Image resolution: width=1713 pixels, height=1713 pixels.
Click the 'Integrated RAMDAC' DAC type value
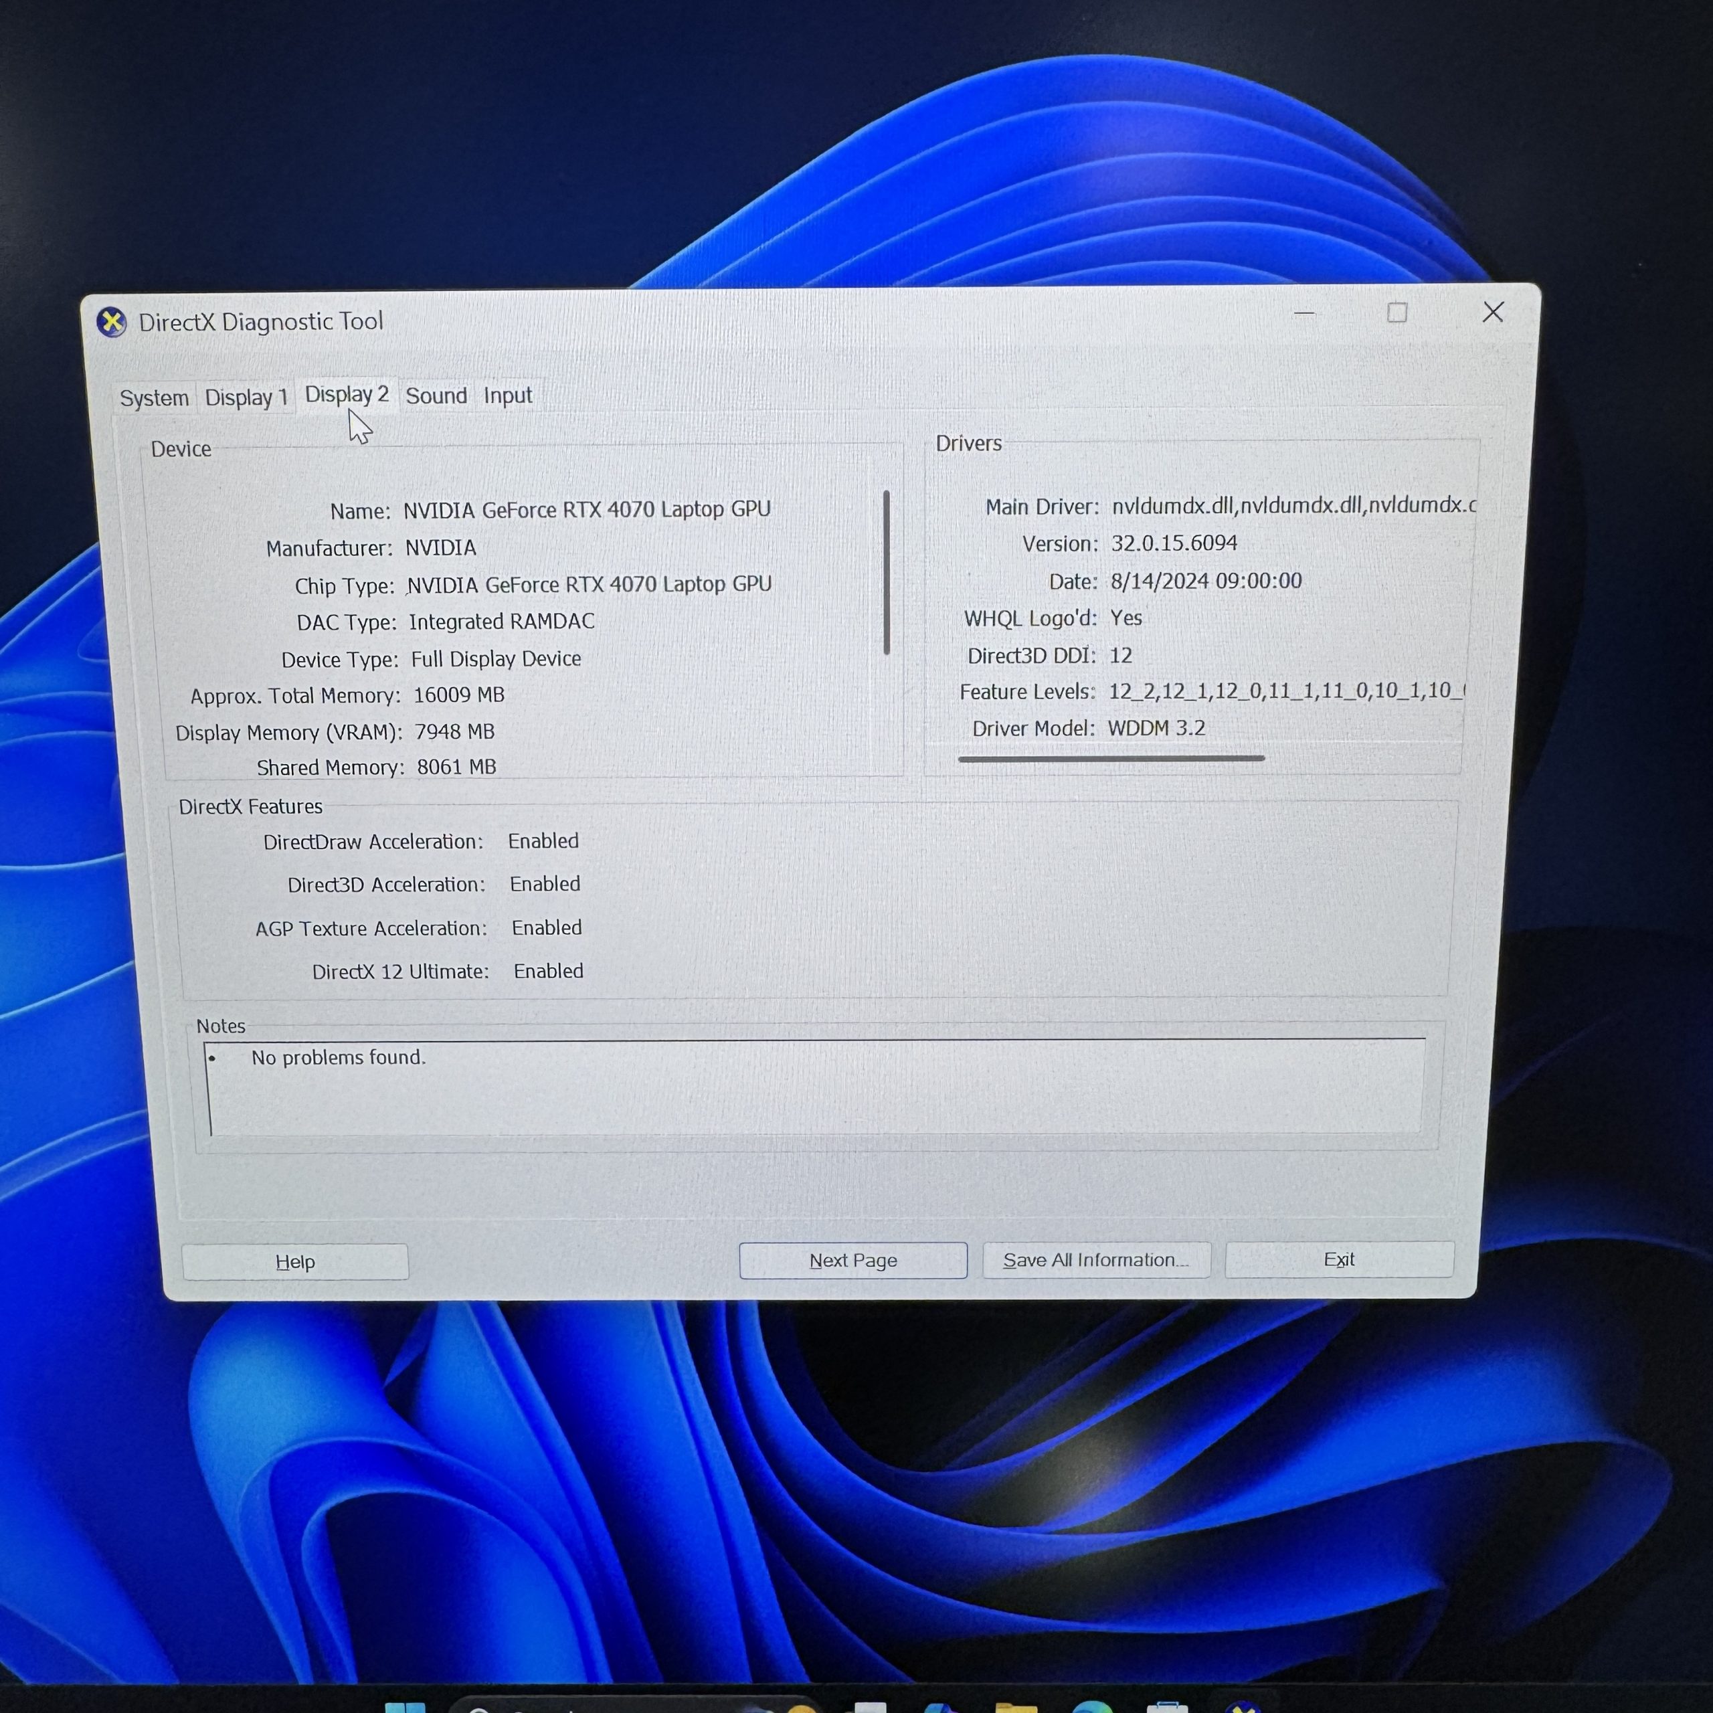tap(502, 622)
